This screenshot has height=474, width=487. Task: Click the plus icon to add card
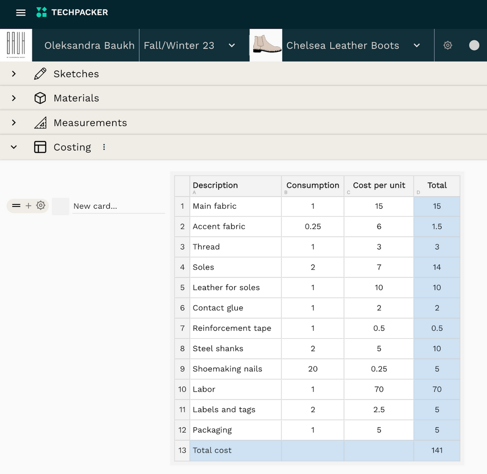pos(28,206)
